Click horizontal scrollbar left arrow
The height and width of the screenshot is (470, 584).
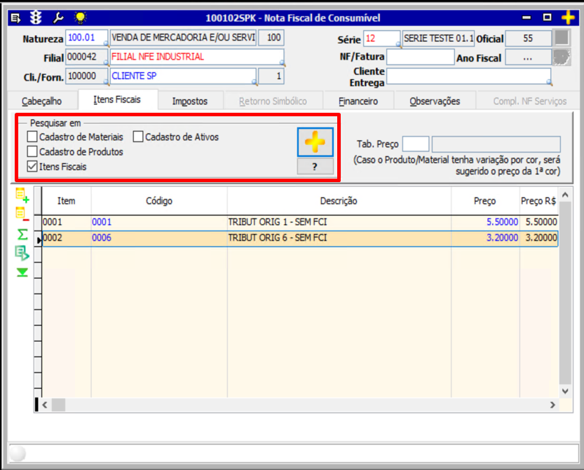pyautogui.click(x=45, y=404)
